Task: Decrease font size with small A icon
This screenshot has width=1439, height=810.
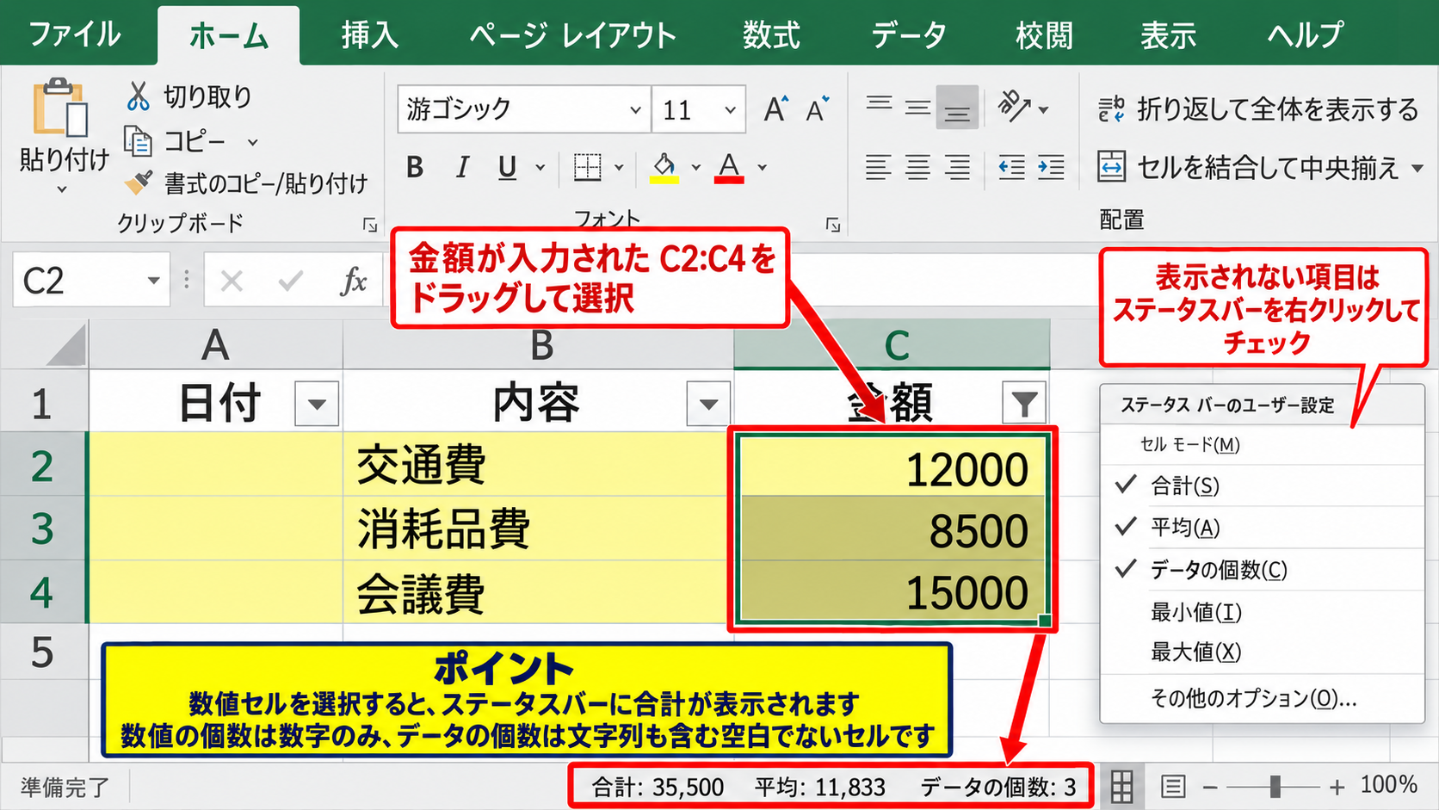Action: [818, 109]
